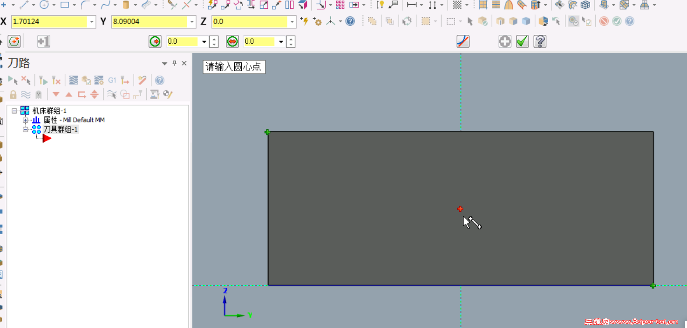Click inside the Z coordinate field
Viewport: 687px width, 328px height.
pos(250,21)
